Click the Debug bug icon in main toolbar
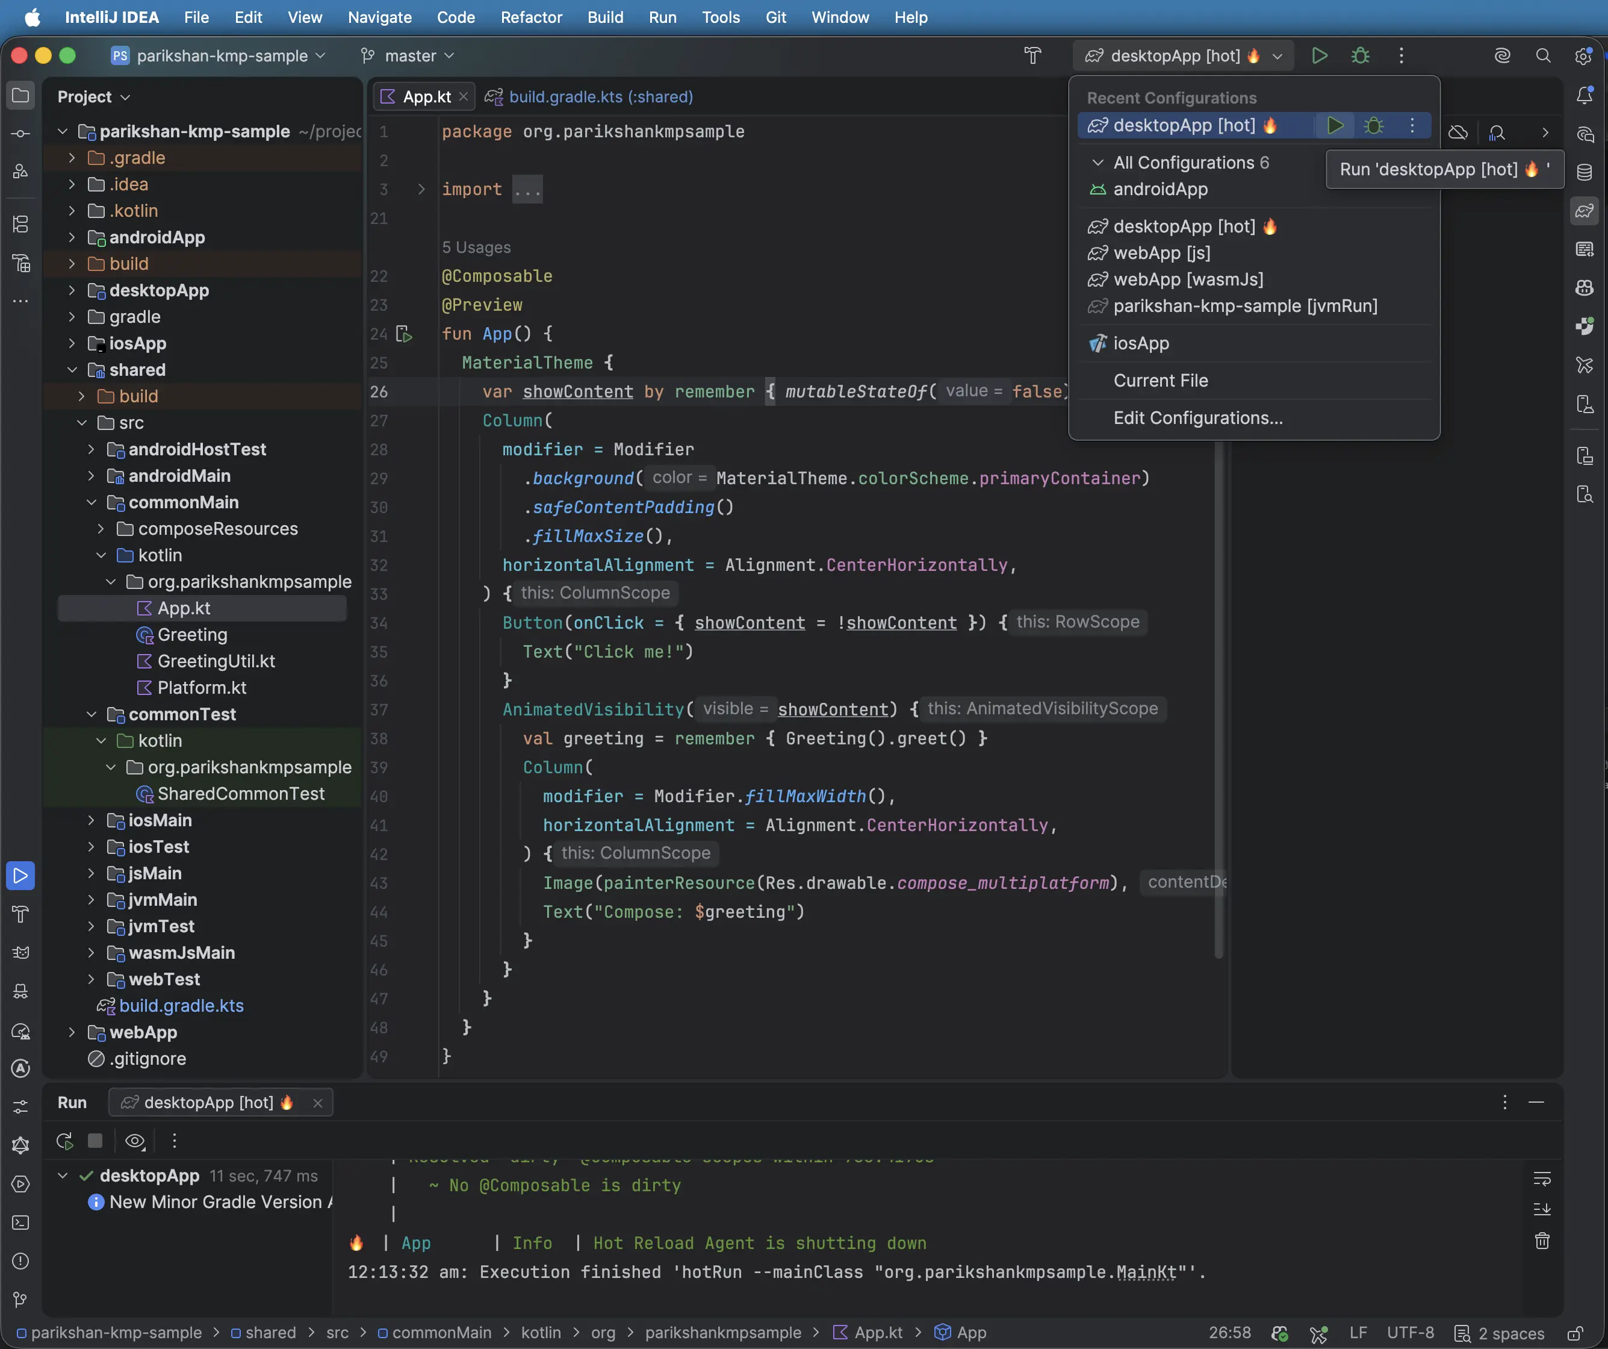1608x1349 pixels. coord(1361,55)
